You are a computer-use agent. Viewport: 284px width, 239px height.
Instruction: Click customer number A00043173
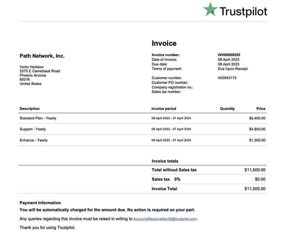(x=227, y=78)
